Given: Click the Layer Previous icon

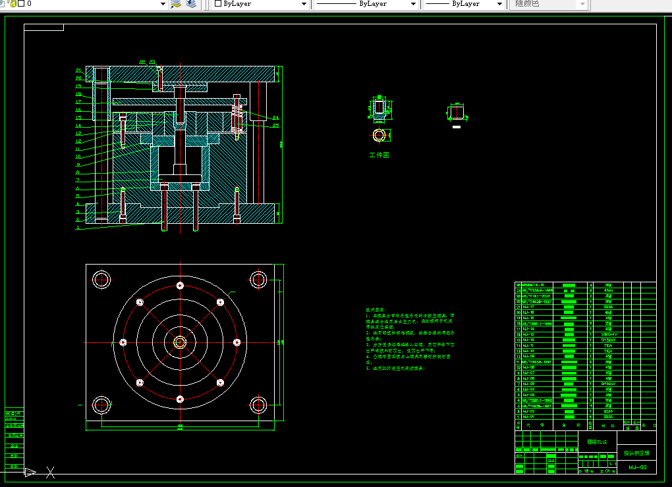Looking at the screenshot, I should click(191, 4).
